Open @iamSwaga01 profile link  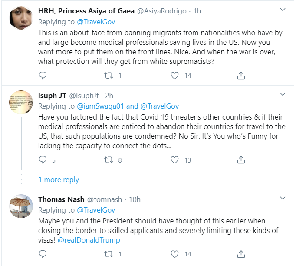[101, 106]
